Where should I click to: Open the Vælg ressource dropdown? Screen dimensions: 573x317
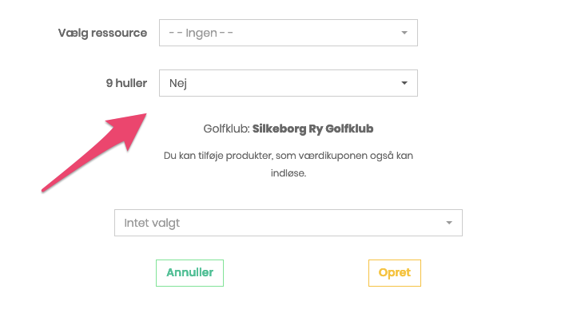pos(288,33)
